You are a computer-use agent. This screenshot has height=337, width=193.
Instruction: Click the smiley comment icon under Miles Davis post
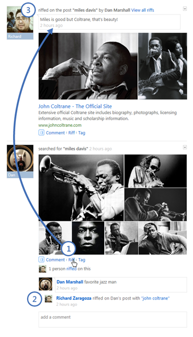click(41, 260)
